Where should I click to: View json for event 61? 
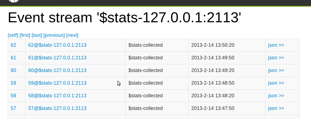[276, 58]
